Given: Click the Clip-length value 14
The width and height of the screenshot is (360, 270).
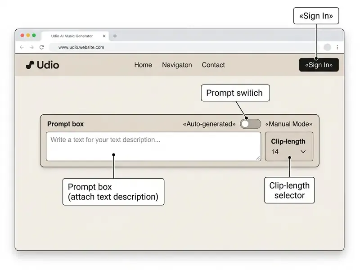Looking at the screenshot, I should [275, 152].
